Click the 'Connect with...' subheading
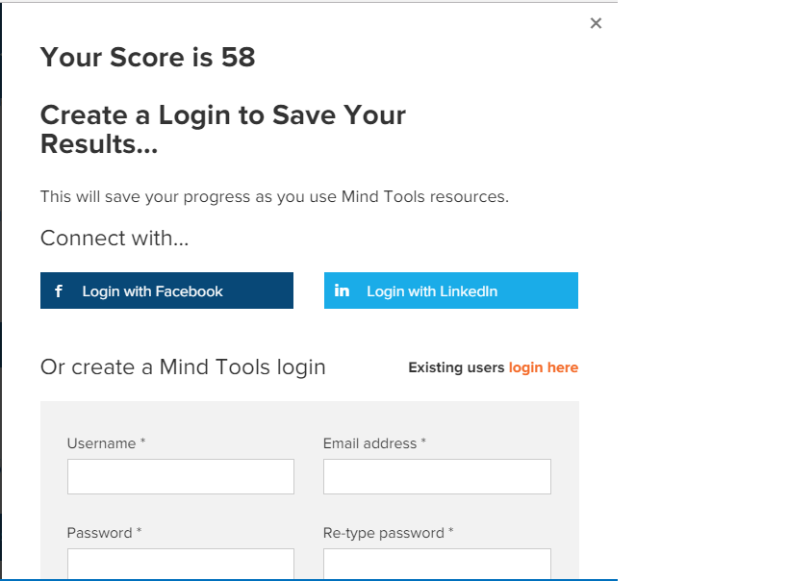Screen dimensions: 788x581 pyautogui.click(x=114, y=239)
